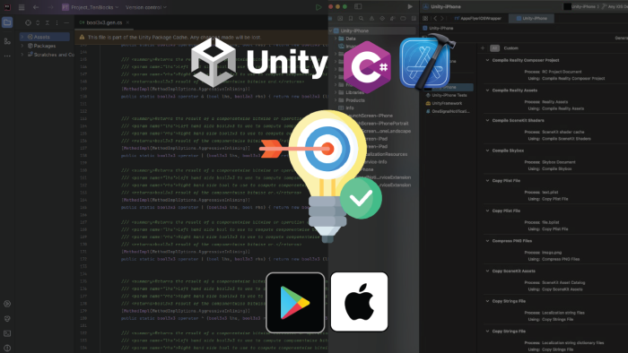Collapse Compile Skybox rule
This screenshot has height=353, width=628.
point(487,151)
